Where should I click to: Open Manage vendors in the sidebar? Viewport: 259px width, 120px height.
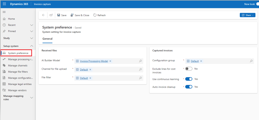pos(17,90)
